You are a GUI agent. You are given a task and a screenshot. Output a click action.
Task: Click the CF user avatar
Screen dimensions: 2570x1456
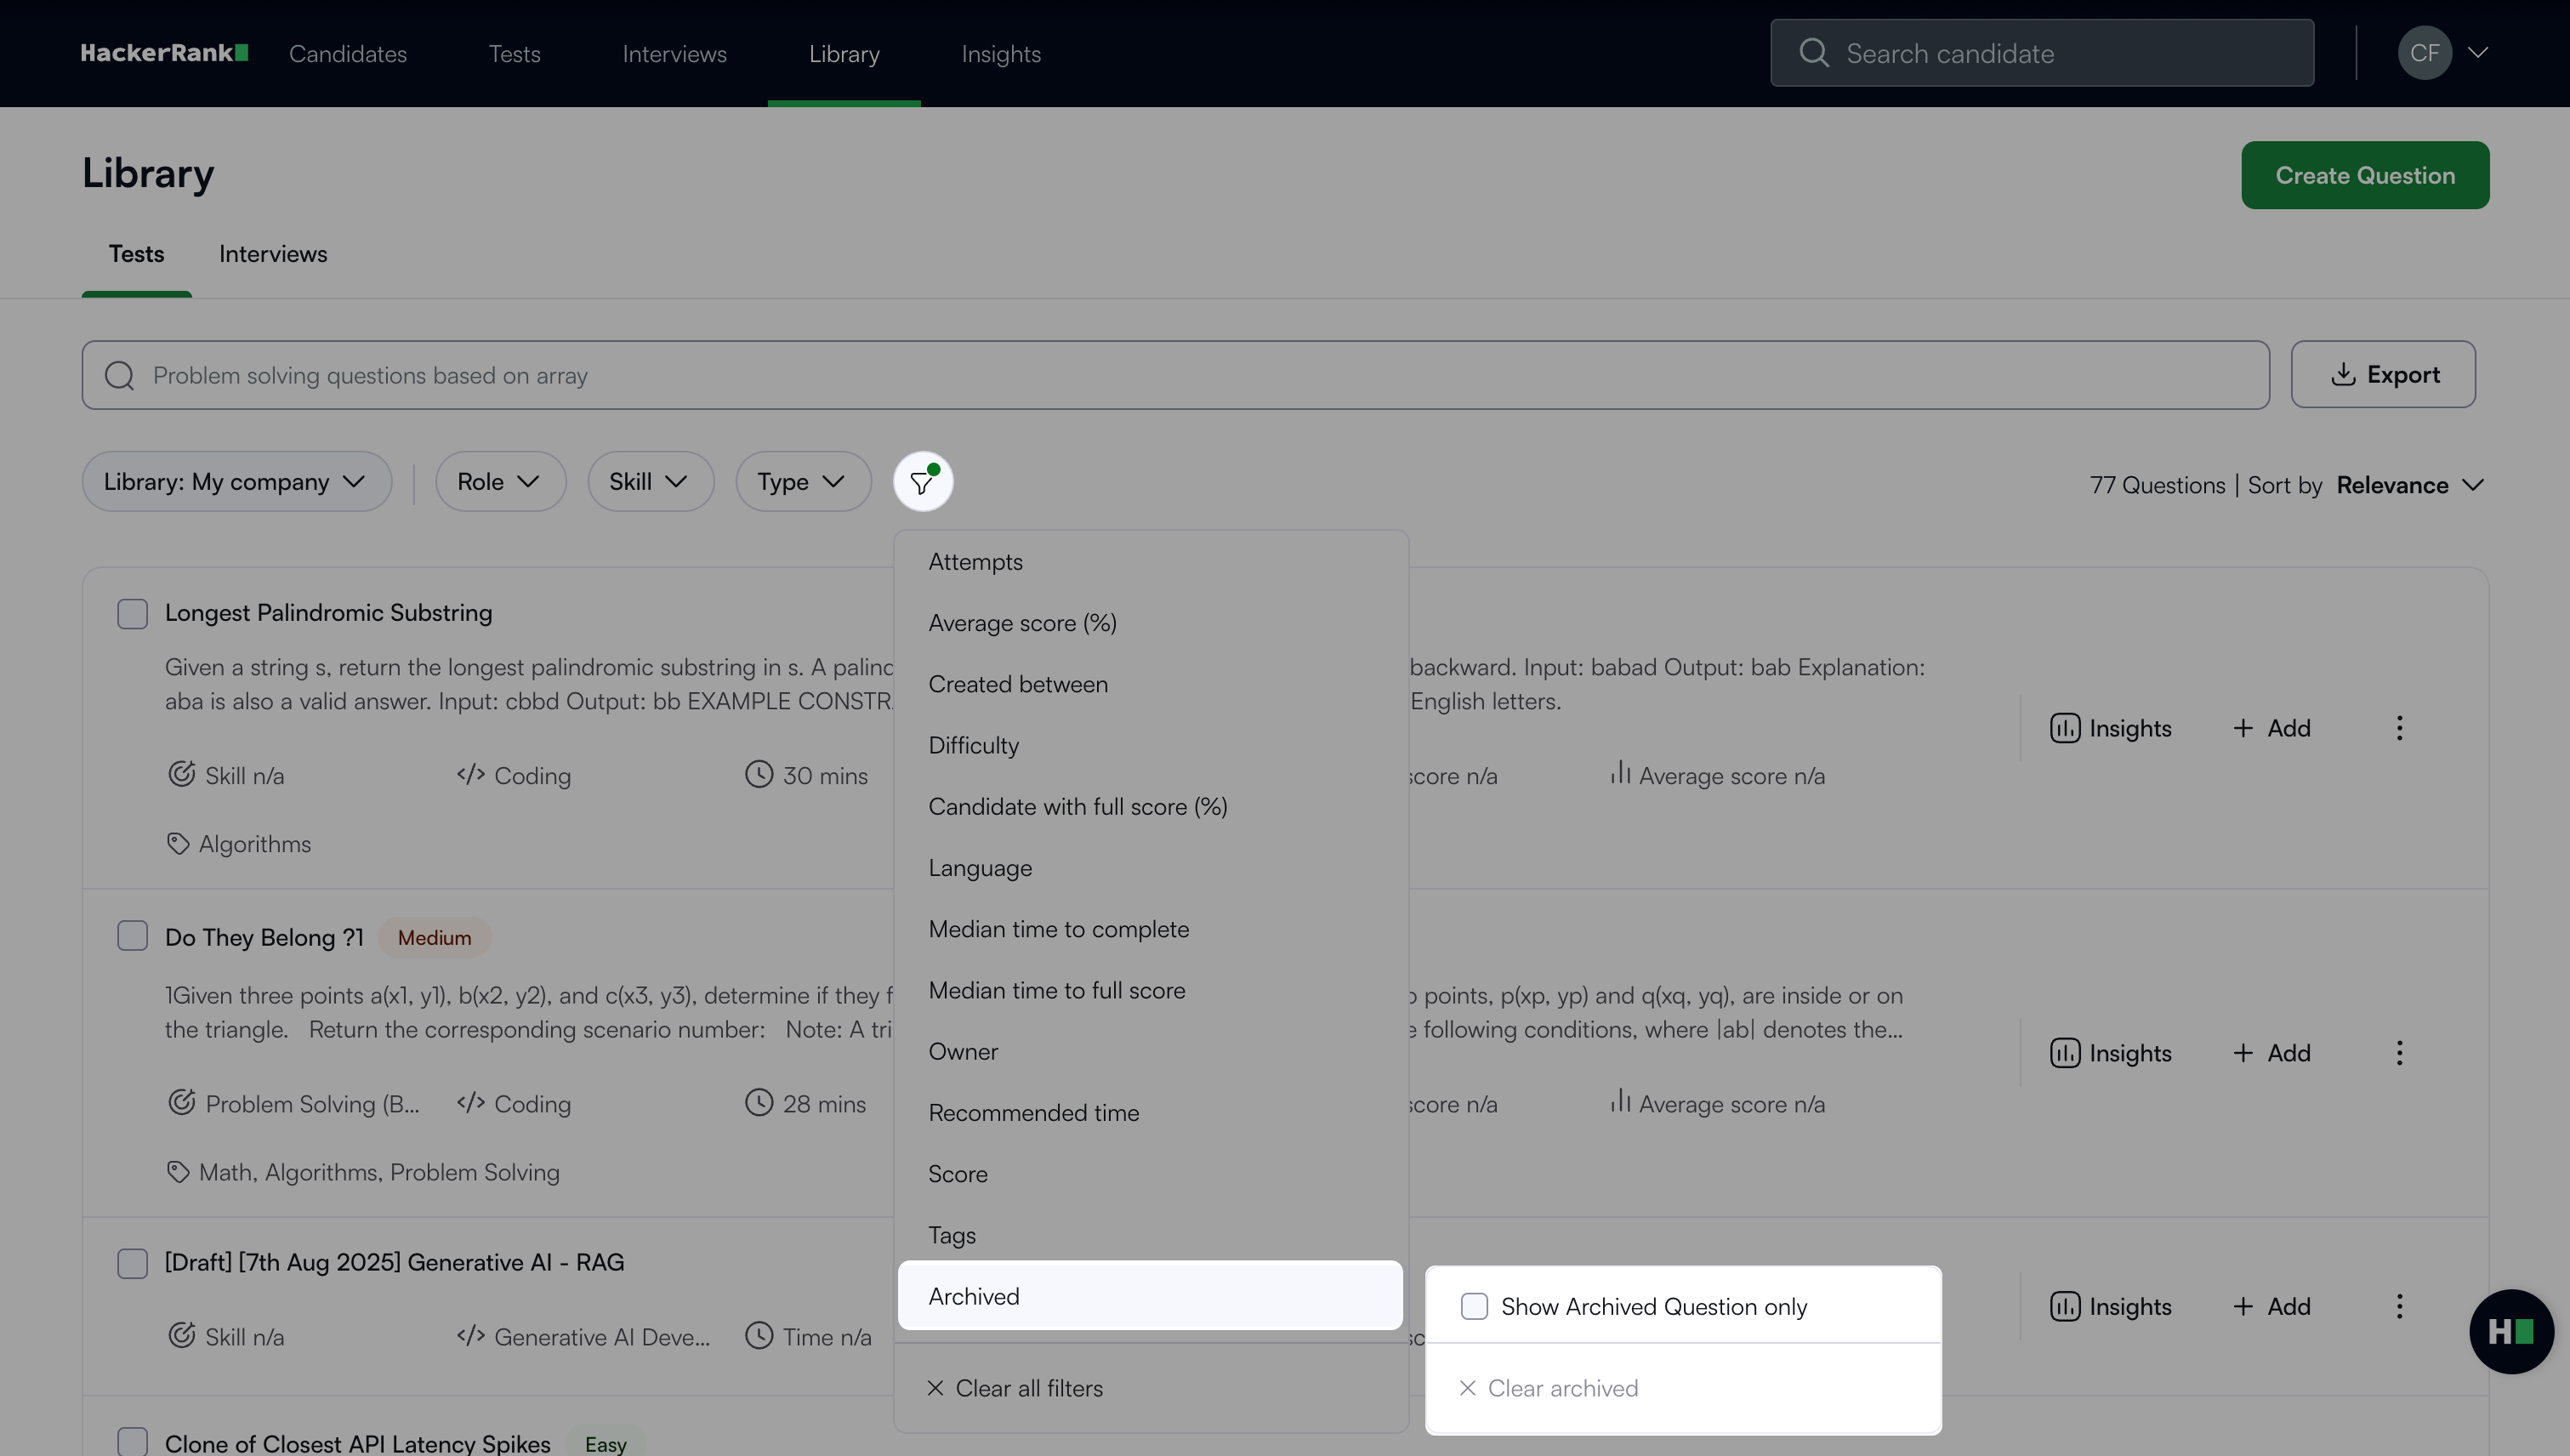pyautogui.click(x=2423, y=53)
